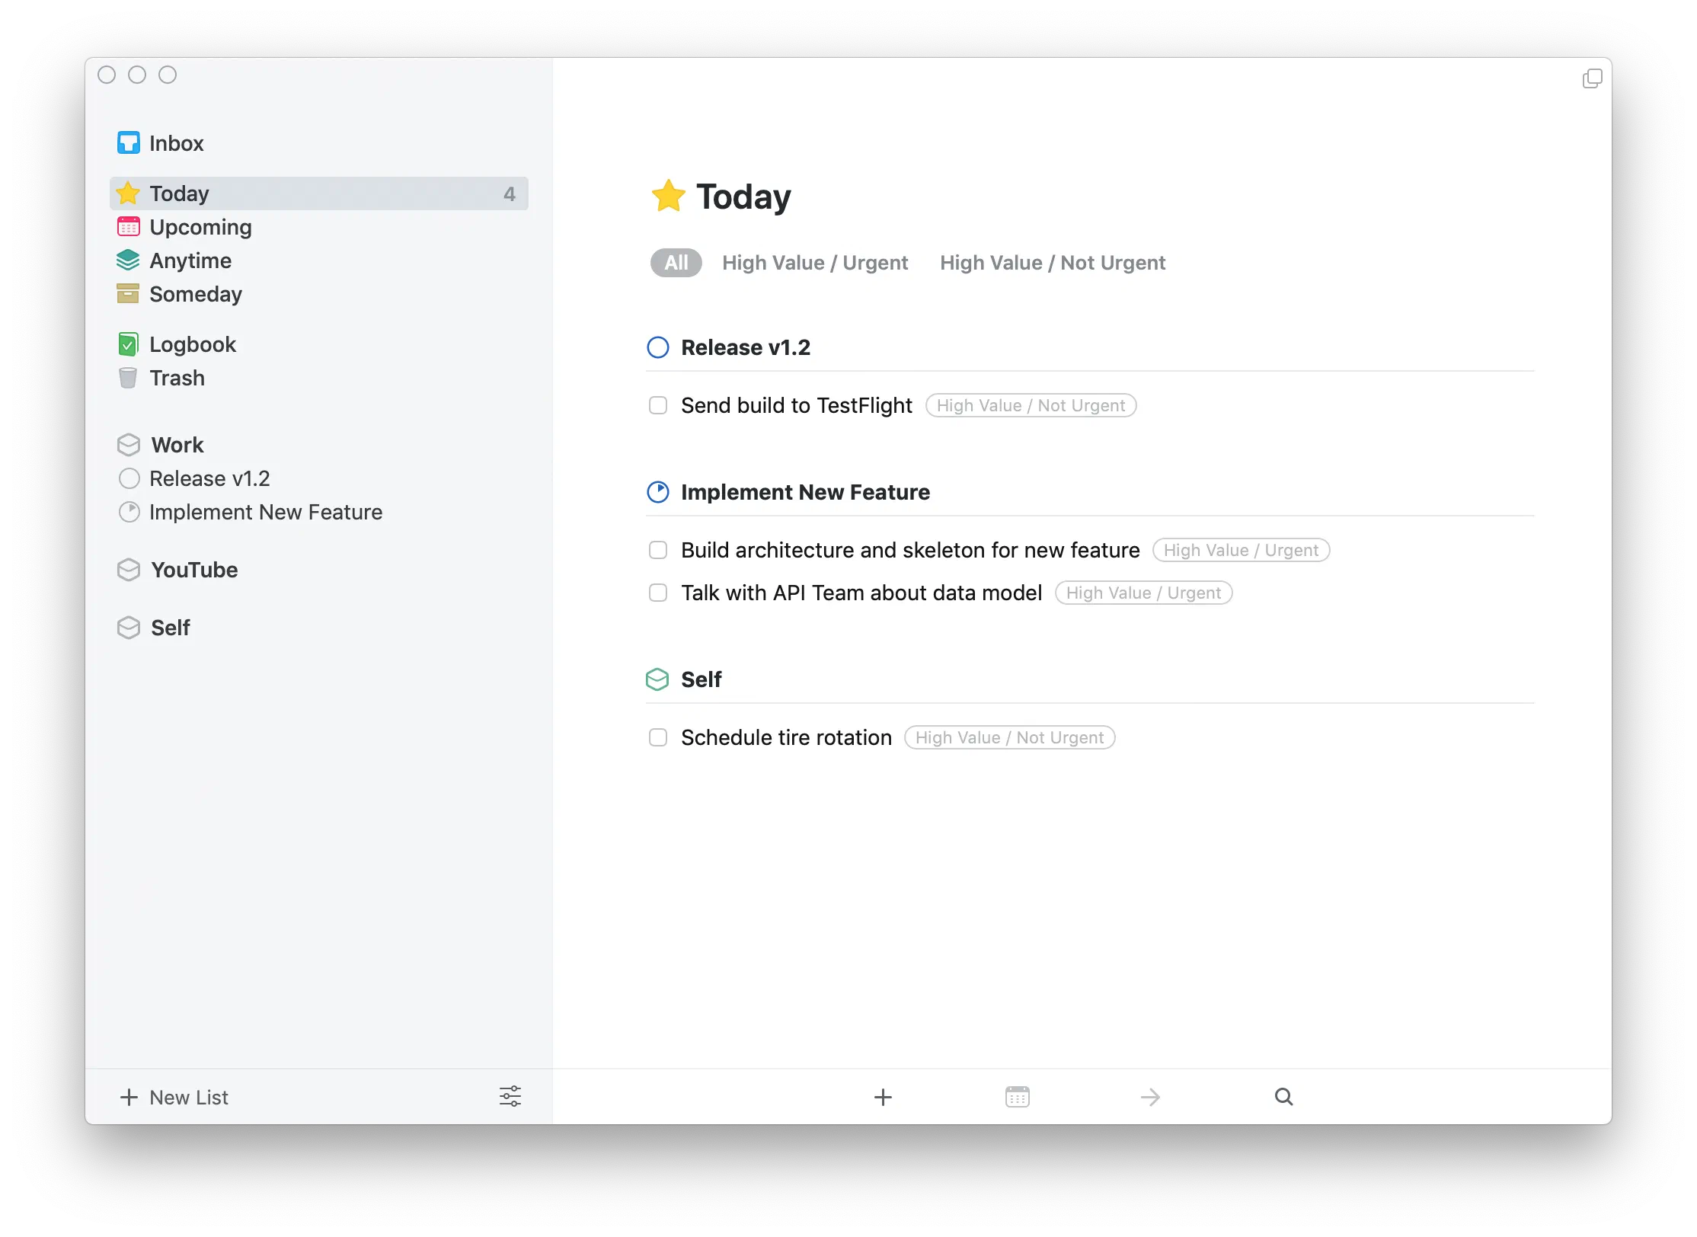Filter by High Value / Not Urgent tag
The image size is (1697, 1237).
1053,263
